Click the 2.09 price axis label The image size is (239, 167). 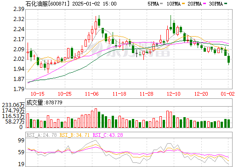[x=19, y=49]
